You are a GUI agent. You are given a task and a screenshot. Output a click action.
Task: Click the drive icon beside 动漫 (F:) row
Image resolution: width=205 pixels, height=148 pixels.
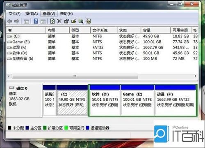(x=9, y=48)
